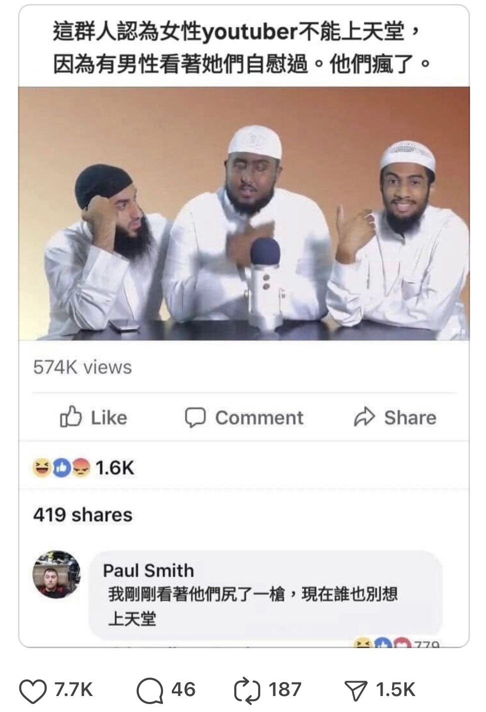Tap the paper plane send icon
Screen dimensions: 486x712
[x=358, y=691]
